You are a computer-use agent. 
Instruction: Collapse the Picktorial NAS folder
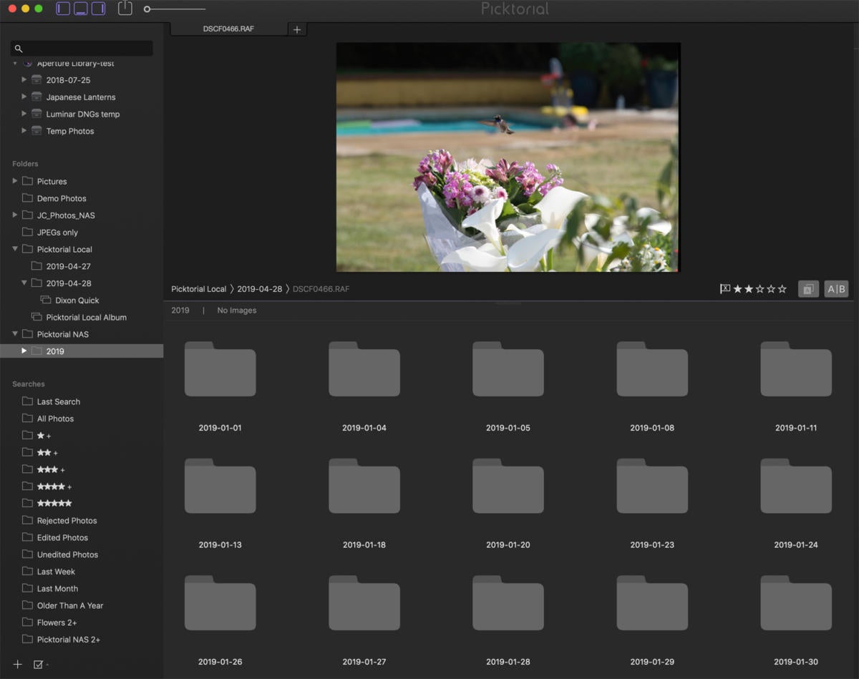pyautogui.click(x=15, y=334)
